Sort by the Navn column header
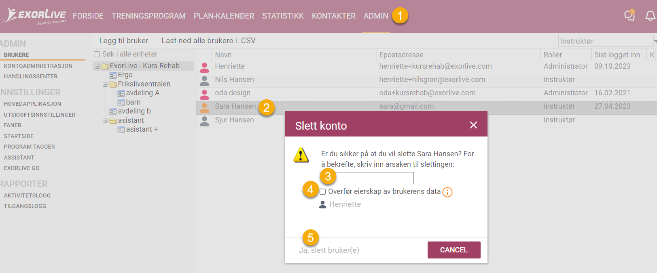The height and width of the screenshot is (273, 657). pos(223,55)
